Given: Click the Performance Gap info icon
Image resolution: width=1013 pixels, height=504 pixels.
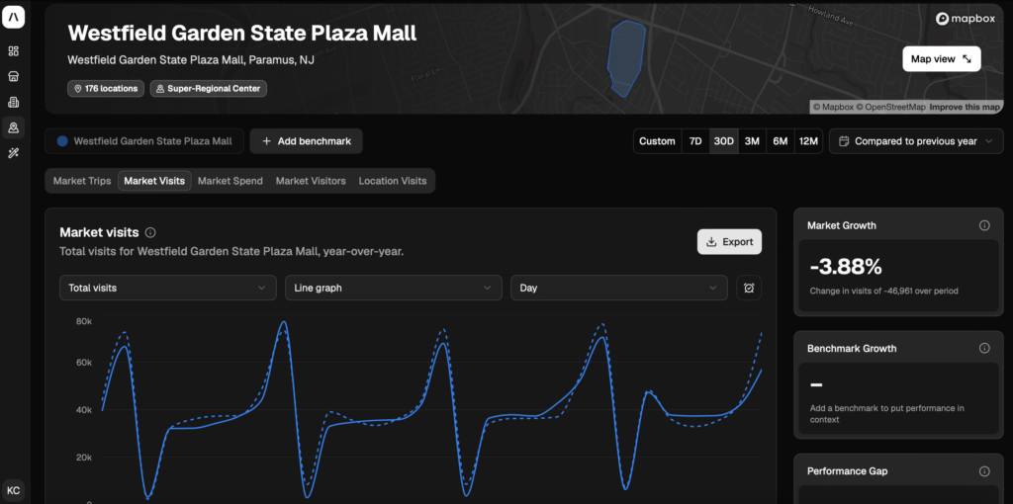Looking at the screenshot, I should 984,471.
